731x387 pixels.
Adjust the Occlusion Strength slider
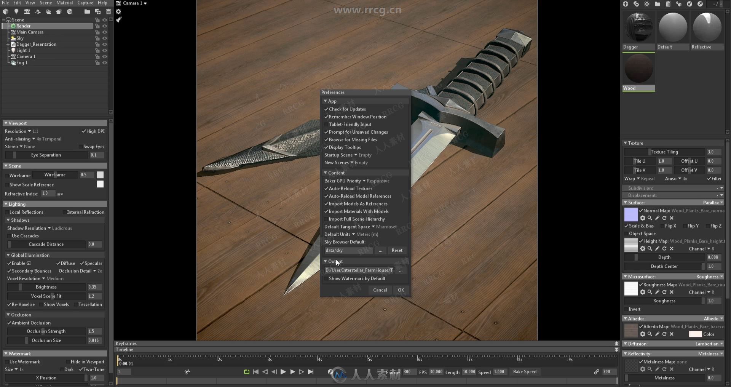[46, 331]
